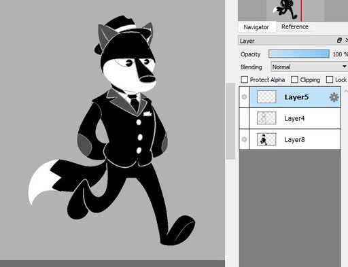Tick the Lock checkbox
This screenshot has width=348, height=267.
coord(330,79)
